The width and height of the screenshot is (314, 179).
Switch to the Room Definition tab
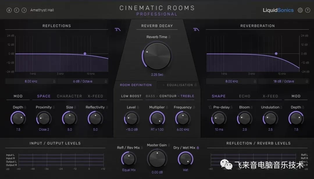pos(136,85)
